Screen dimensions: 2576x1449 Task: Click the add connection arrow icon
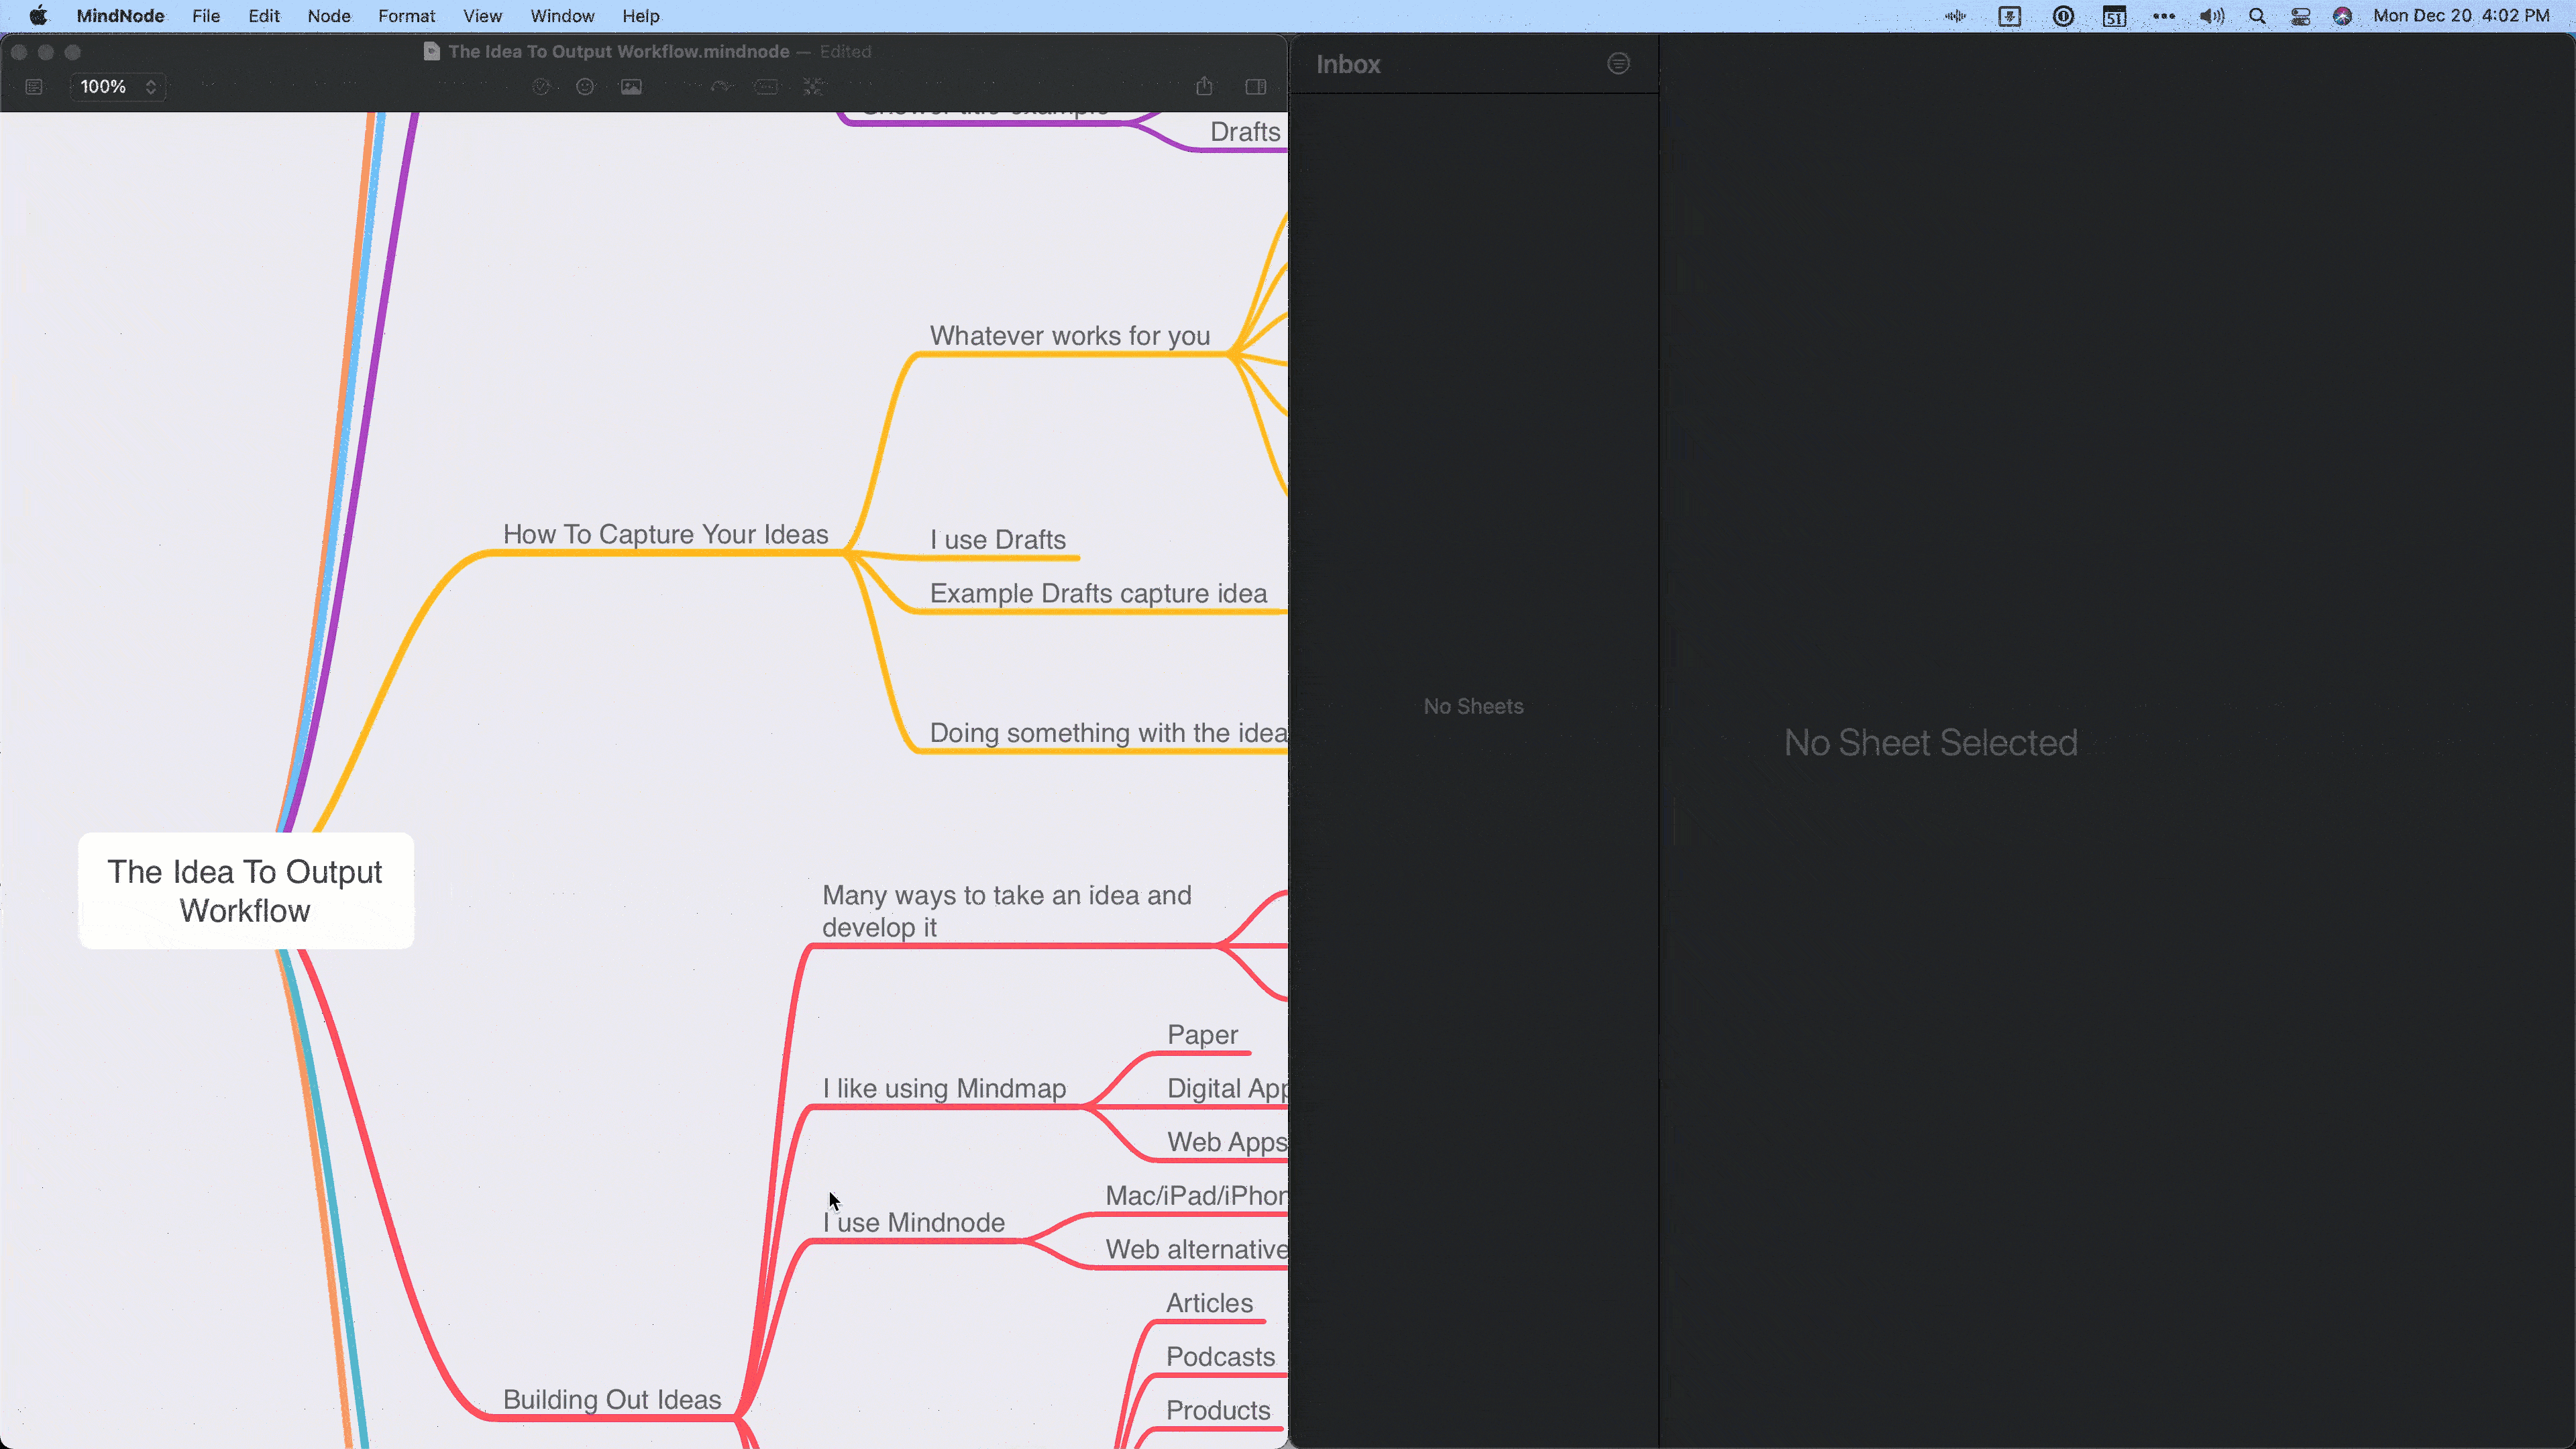coord(721,87)
